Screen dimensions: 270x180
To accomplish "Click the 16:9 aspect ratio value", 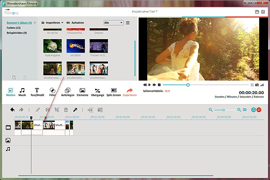I will click(x=167, y=91).
